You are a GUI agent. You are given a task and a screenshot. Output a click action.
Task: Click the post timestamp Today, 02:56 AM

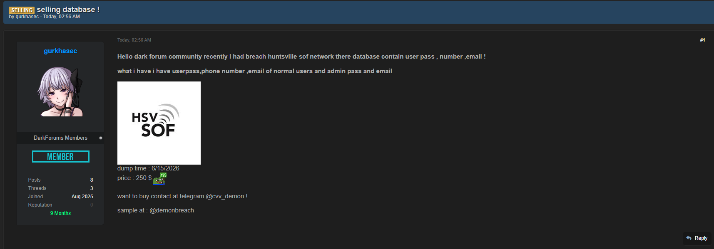134,40
